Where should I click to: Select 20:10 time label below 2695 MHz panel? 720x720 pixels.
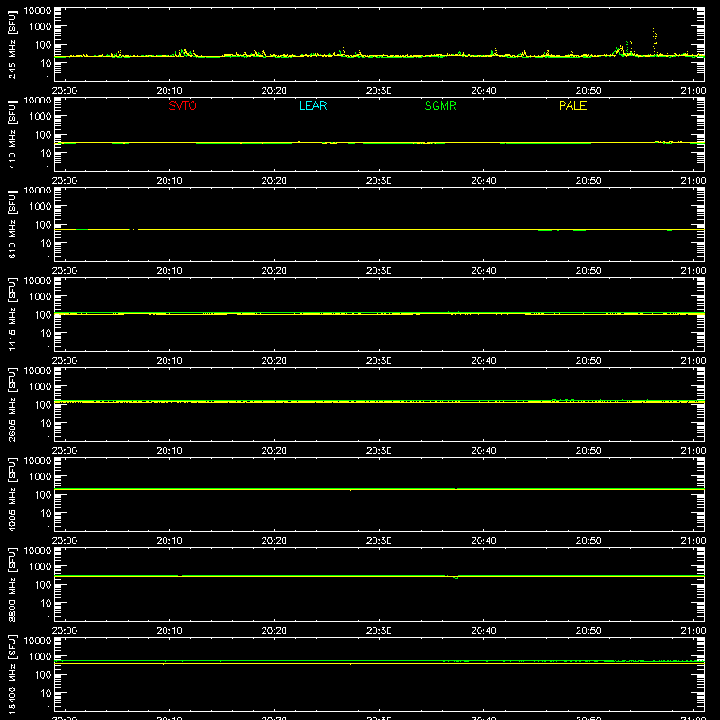(x=169, y=451)
